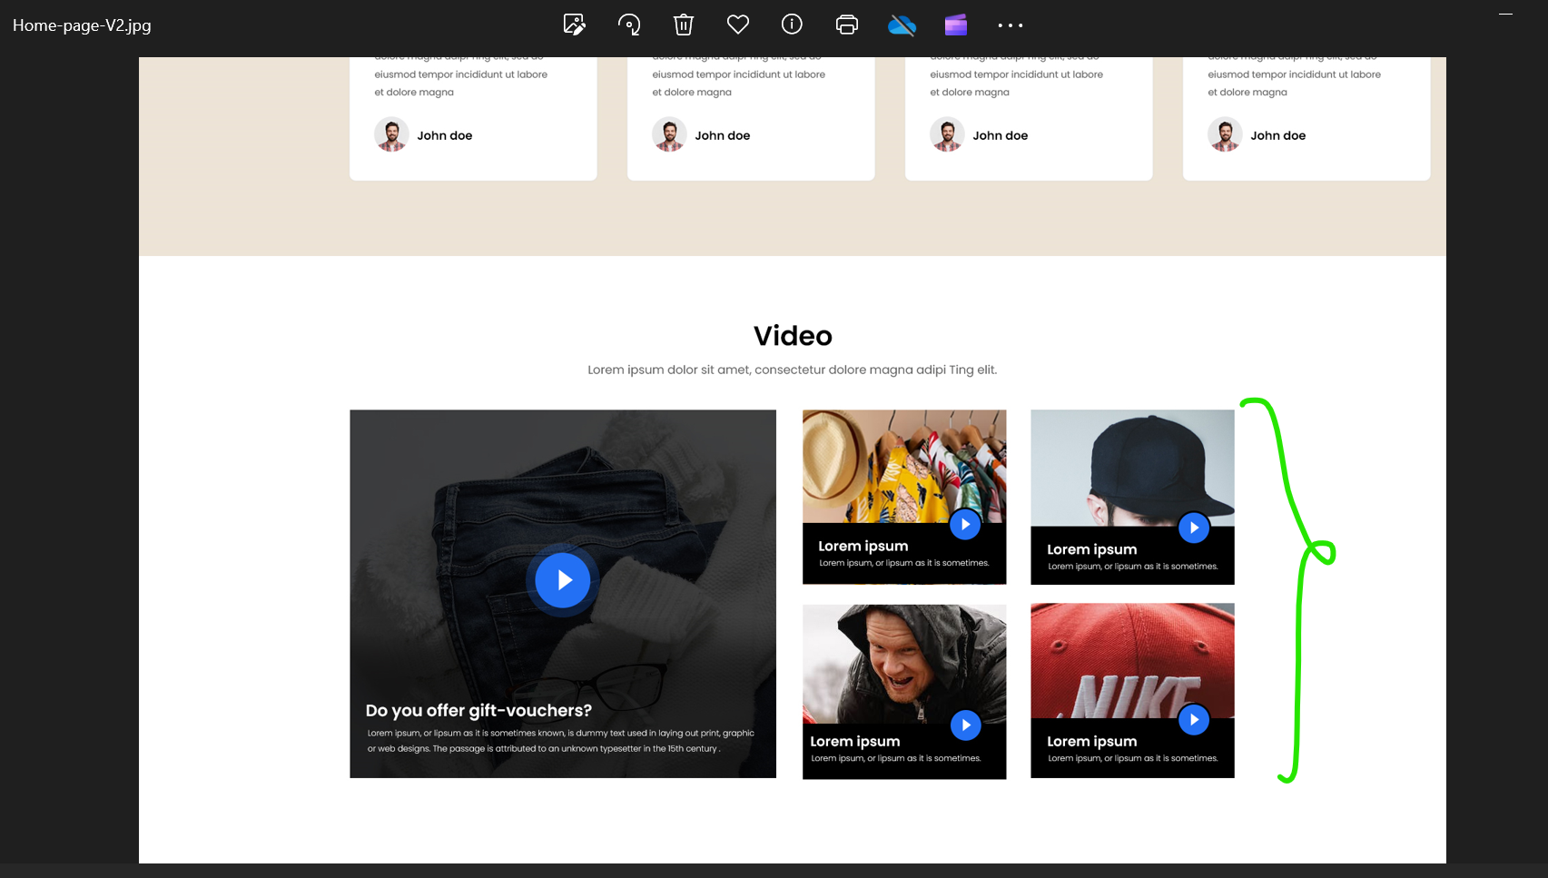Screen dimensions: 1548x878
Task: Click the "Video" section heading
Action: click(x=793, y=336)
